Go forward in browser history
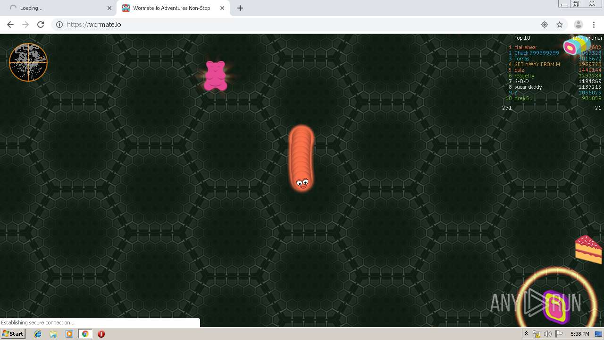Screen dimensions: 604x340 pyautogui.click(x=25, y=25)
